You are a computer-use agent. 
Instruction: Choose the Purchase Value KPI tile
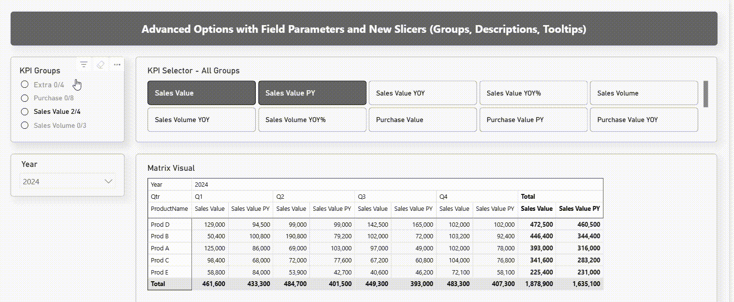click(x=423, y=120)
